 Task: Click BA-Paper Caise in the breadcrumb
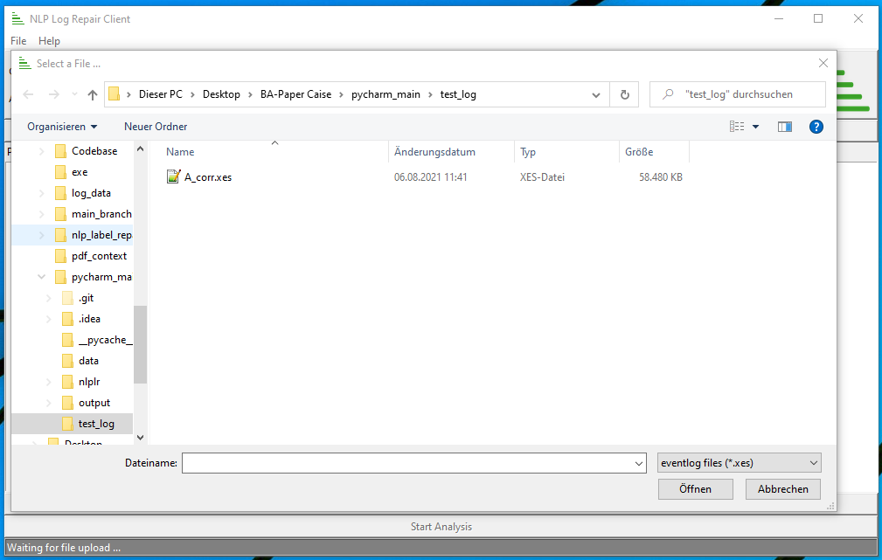(295, 94)
